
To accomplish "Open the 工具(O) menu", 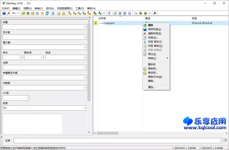I will point(80,8).
